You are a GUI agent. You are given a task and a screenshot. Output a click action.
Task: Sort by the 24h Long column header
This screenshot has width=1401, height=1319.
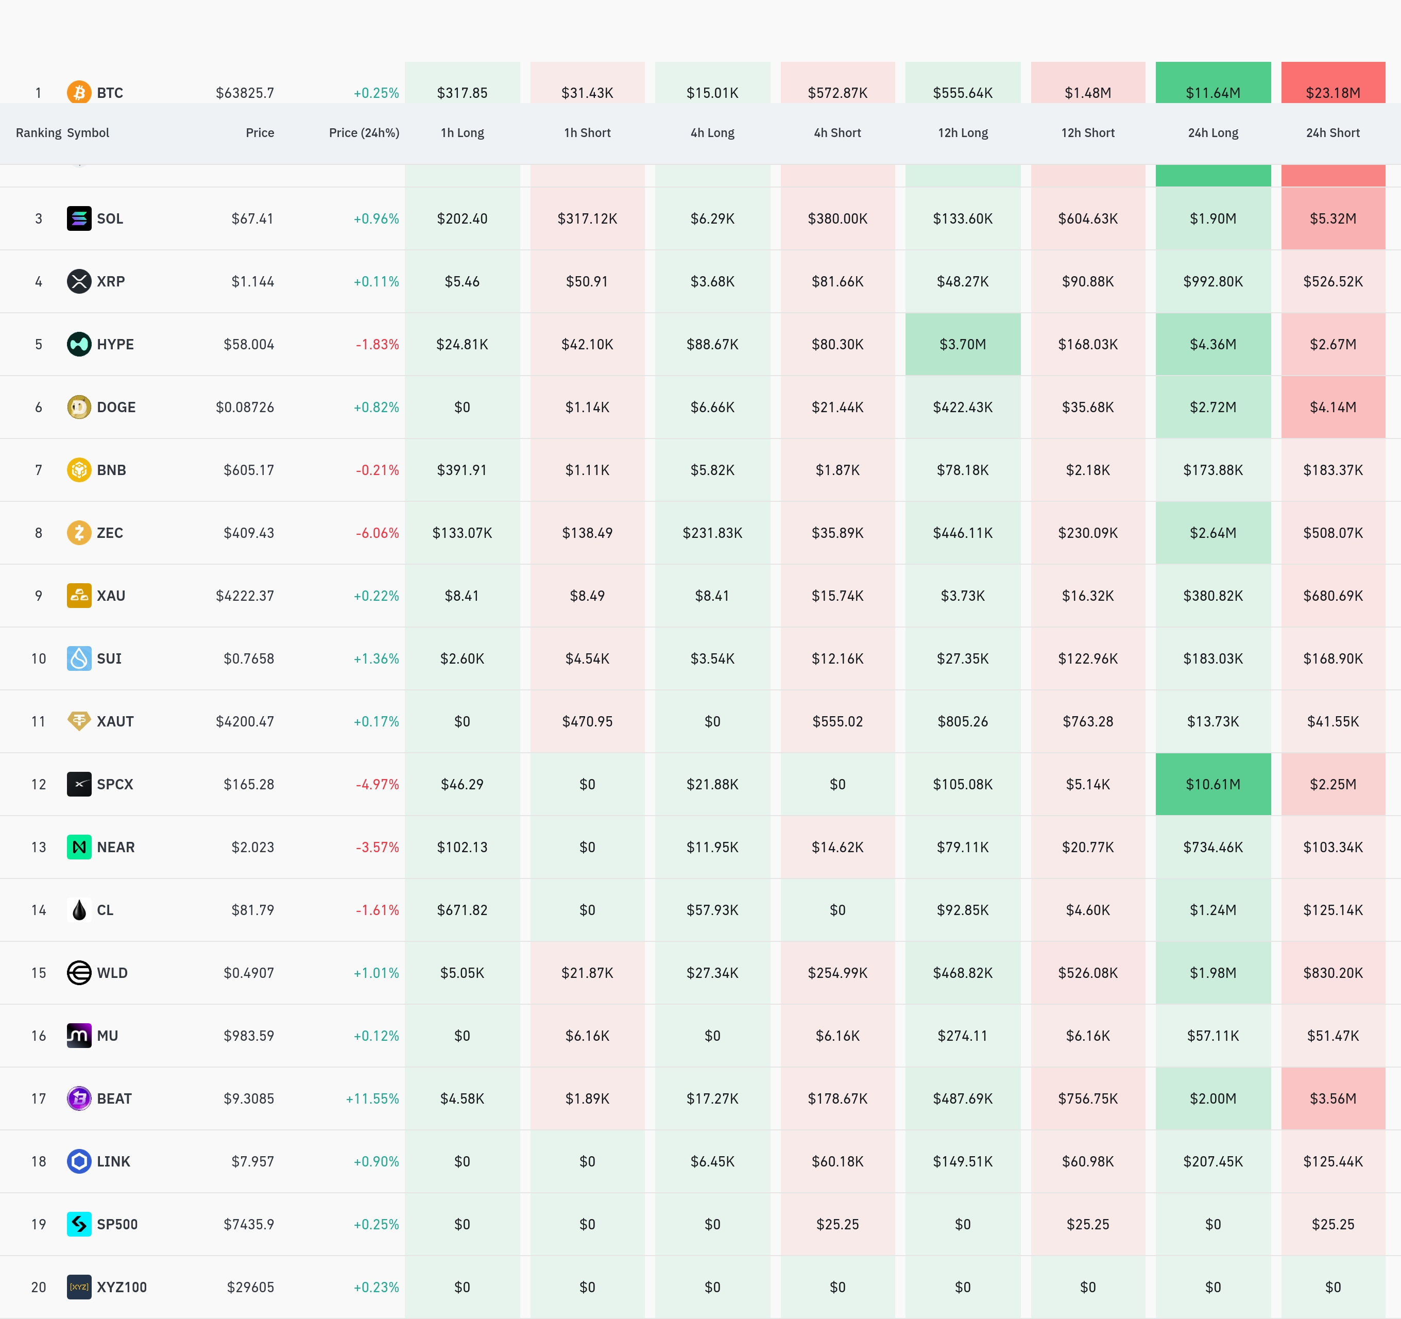point(1213,132)
